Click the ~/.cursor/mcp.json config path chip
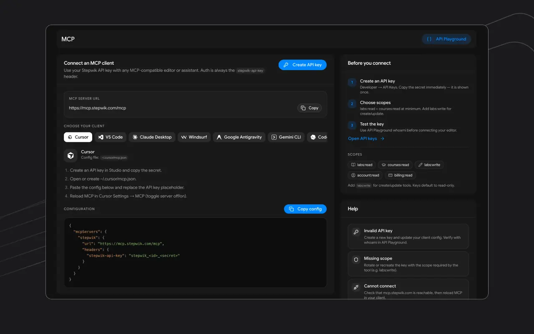The image size is (534, 334). pos(114,158)
